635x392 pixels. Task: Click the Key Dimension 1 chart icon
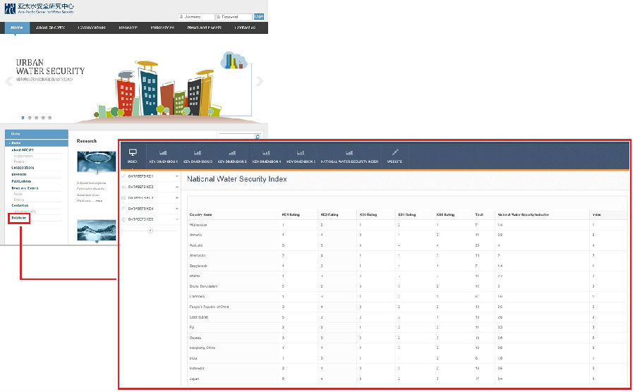[x=163, y=152]
